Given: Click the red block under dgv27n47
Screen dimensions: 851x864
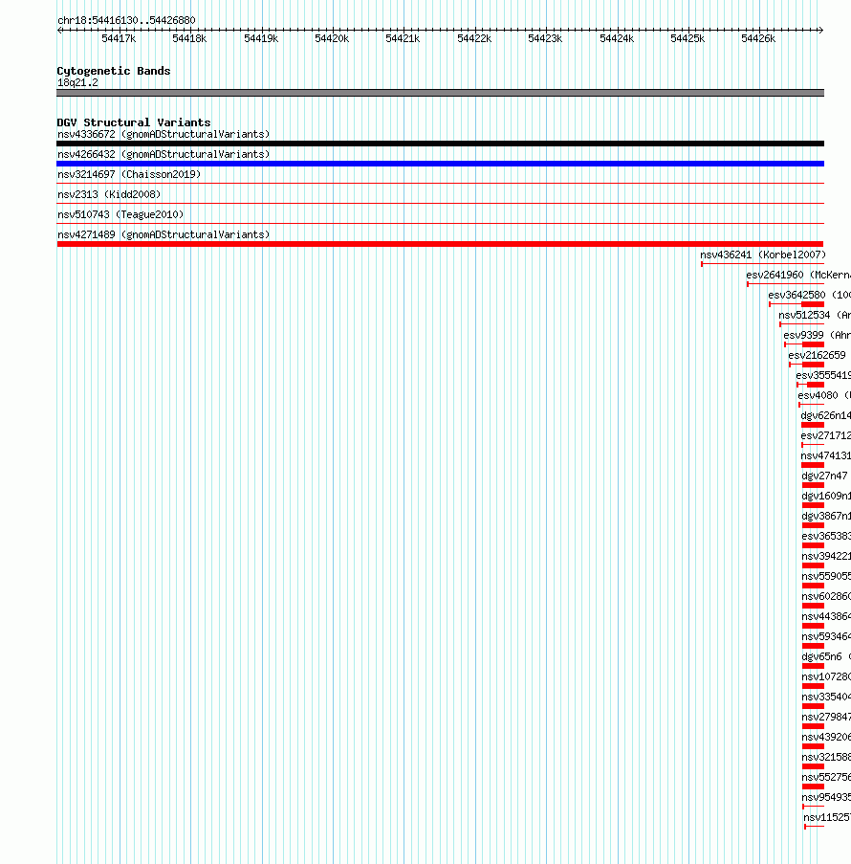Looking at the screenshot, I should point(813,485).
